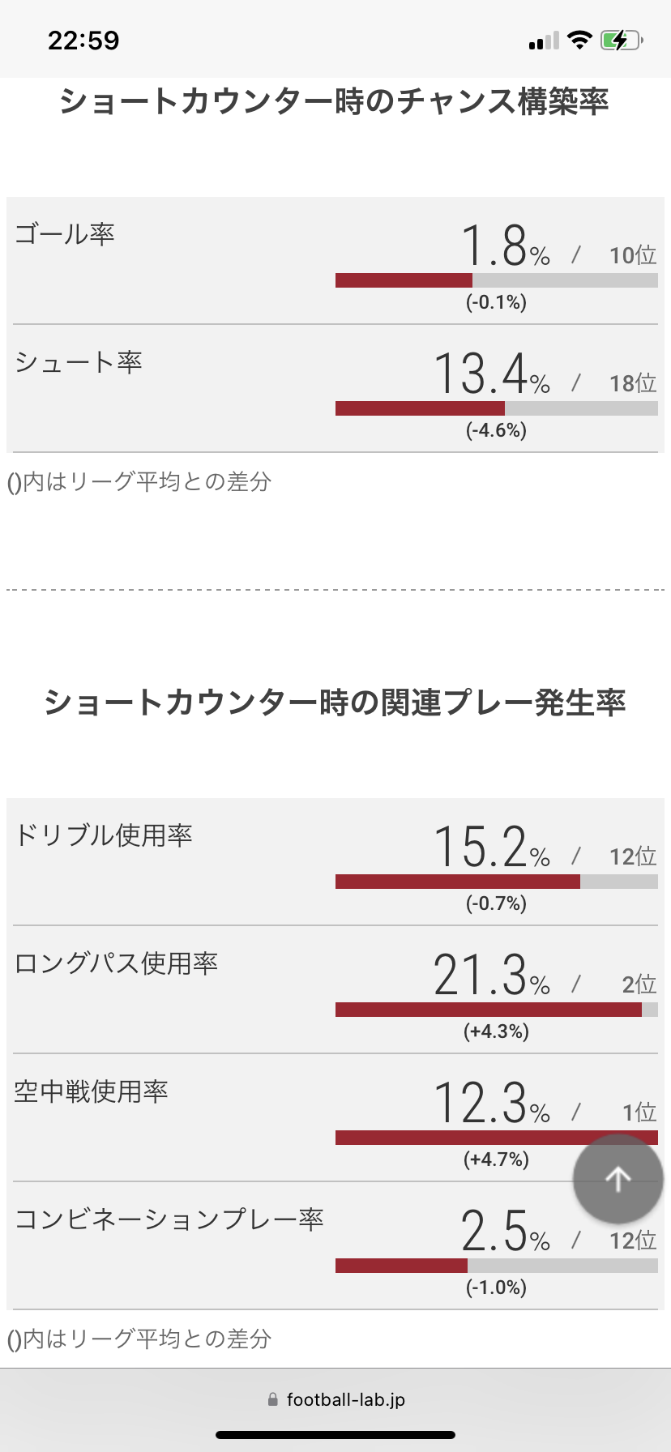Viewport: 671px width, 1452px height.
Task: Open the football-lab.jp address bar
Action: pyautogui.click(x=335, y=1399)
